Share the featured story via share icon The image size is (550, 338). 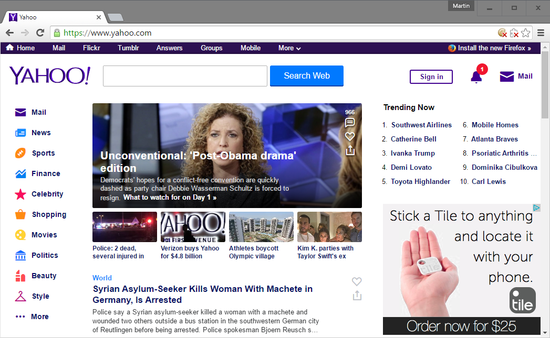point(350,150)
